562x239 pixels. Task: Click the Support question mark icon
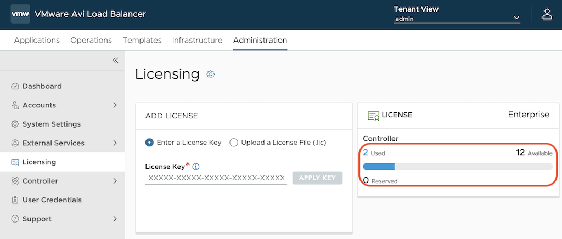pos(15,219)
